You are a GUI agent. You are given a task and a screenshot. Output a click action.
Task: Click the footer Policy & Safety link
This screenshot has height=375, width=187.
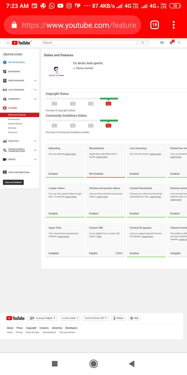[33, 332]
